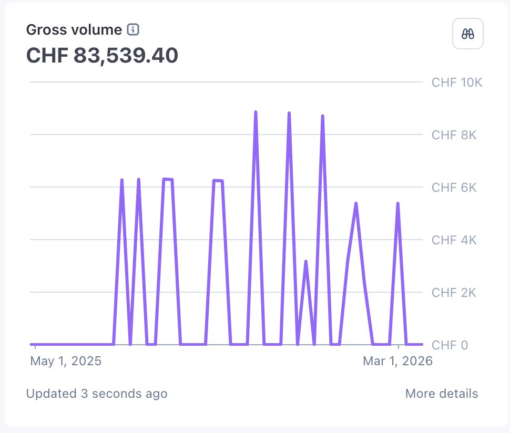This screenshot has height=433, width=510.
Task: Click the CHF 2K axis label
Action: tap(454, 293)
